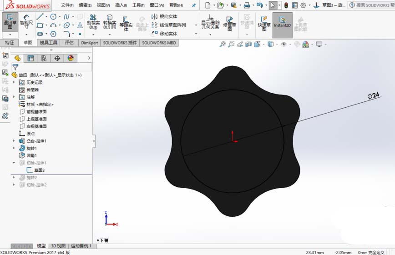
Task: Pin the menu bar with pushpin
Action: click(x=193, y=5)
